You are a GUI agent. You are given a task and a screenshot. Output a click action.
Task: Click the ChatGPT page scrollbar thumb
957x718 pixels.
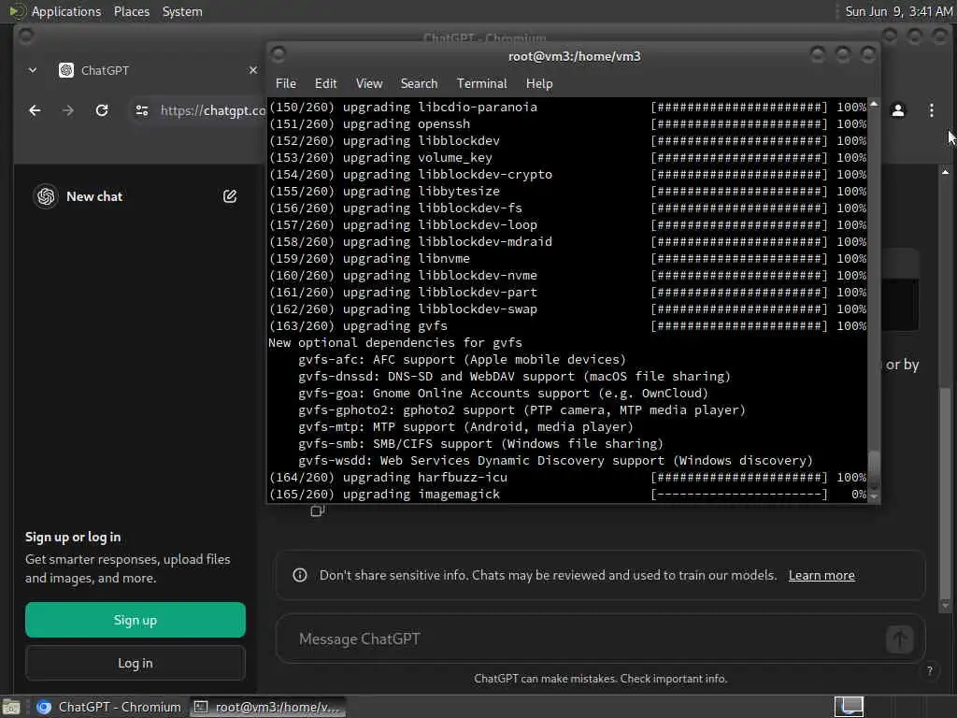946,492
